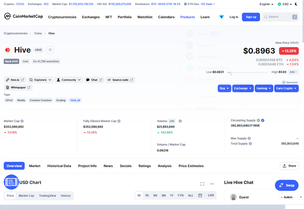
Task: Click verified checkmark beside Circulating Supply
Action: tap(263, 121)
